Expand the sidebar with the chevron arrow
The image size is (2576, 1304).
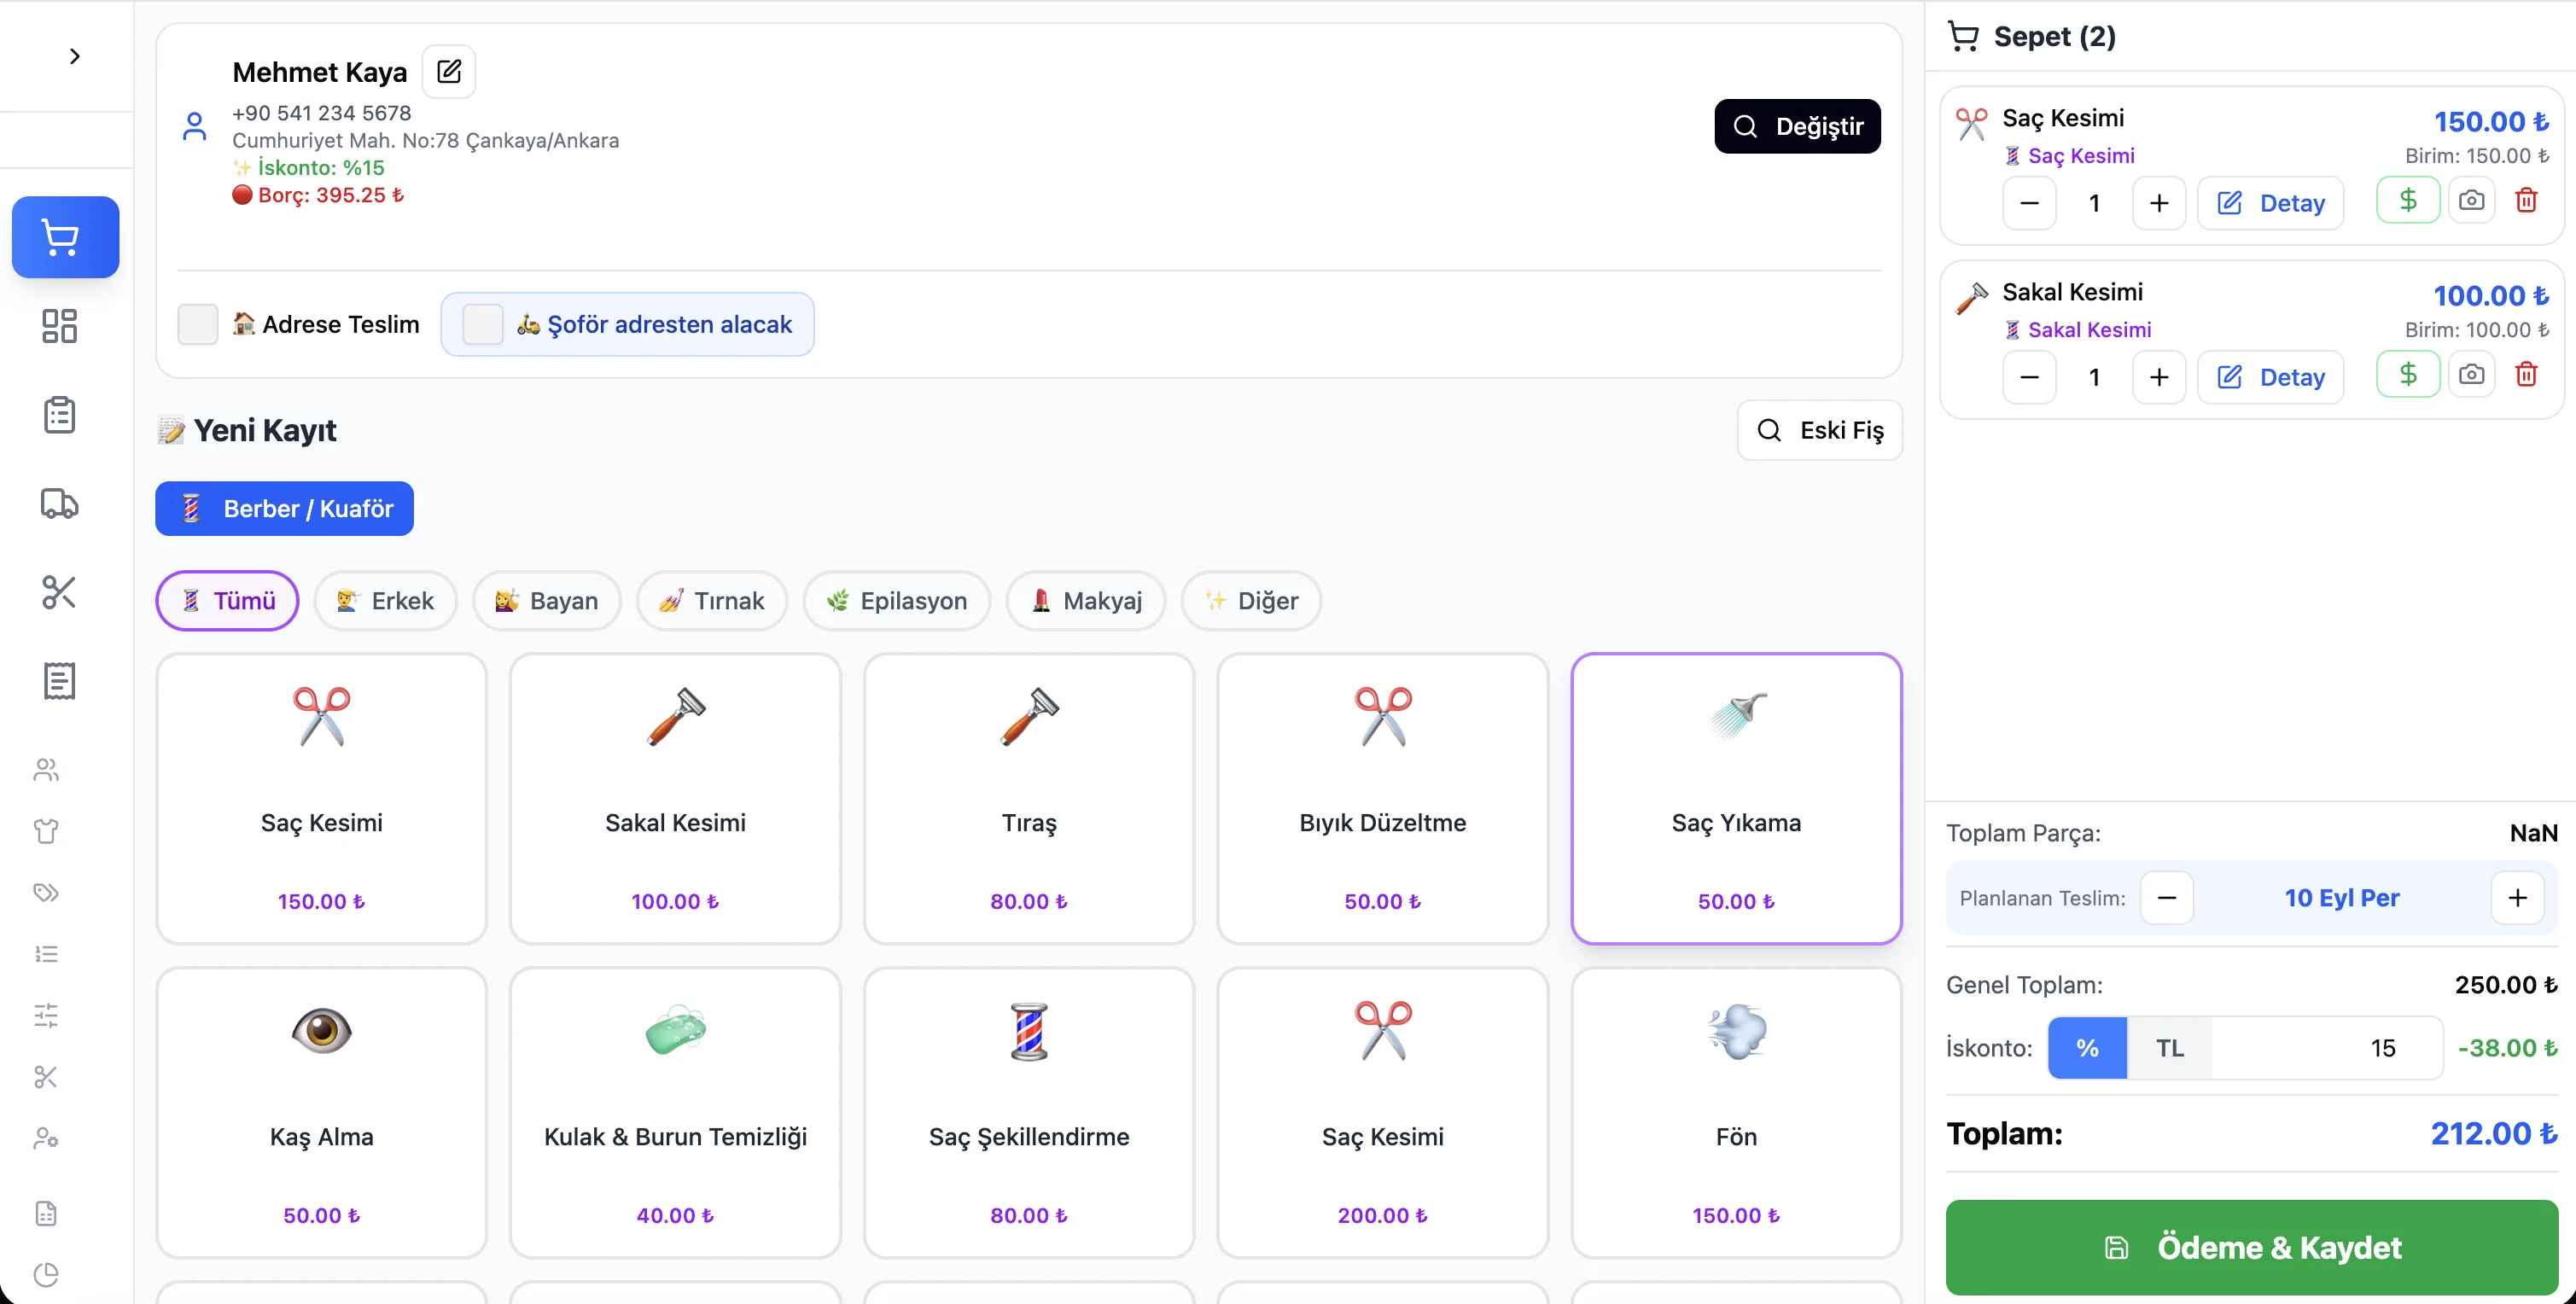[74, 56]
